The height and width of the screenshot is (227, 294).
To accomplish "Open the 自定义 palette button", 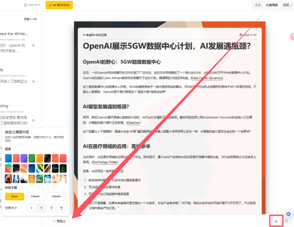I will (59, 221).
